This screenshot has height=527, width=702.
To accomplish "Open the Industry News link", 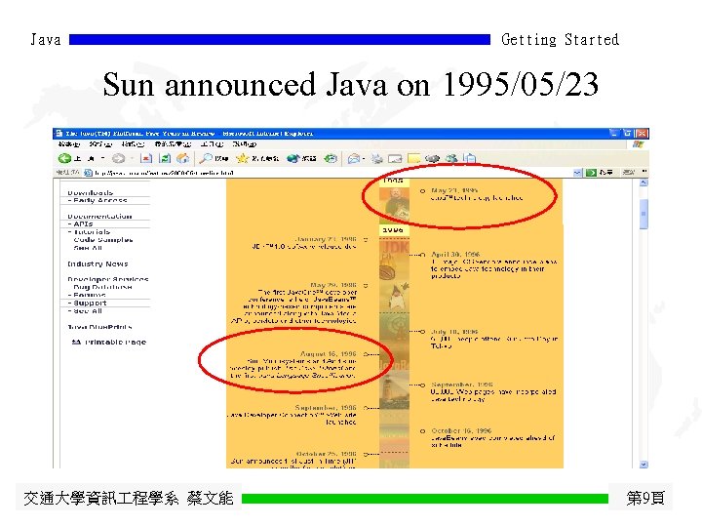I will (97, 263).
